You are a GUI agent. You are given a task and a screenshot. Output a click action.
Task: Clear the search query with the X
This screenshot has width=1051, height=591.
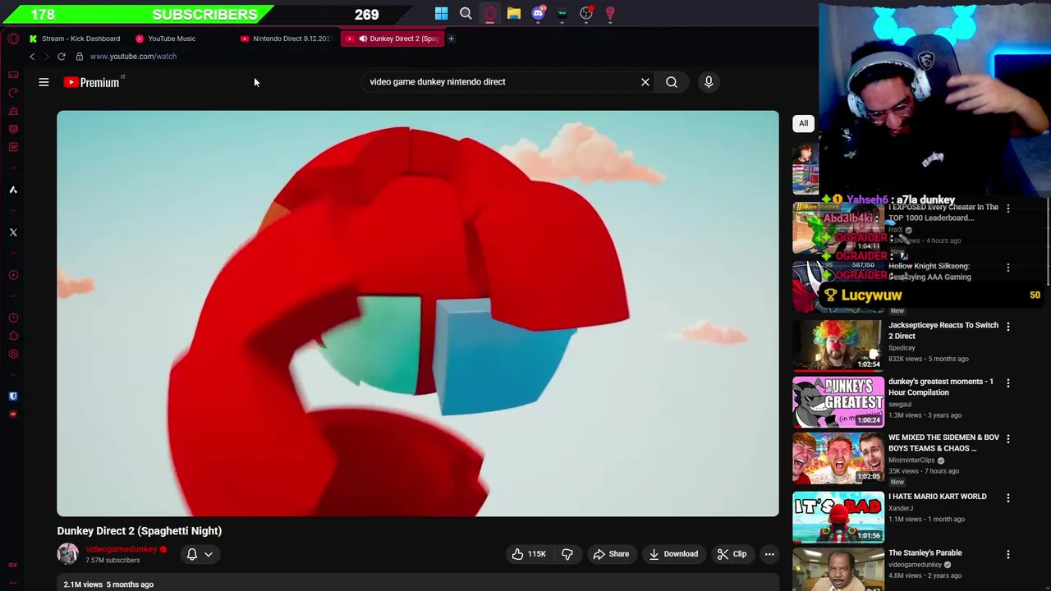[x=645, y=82]
